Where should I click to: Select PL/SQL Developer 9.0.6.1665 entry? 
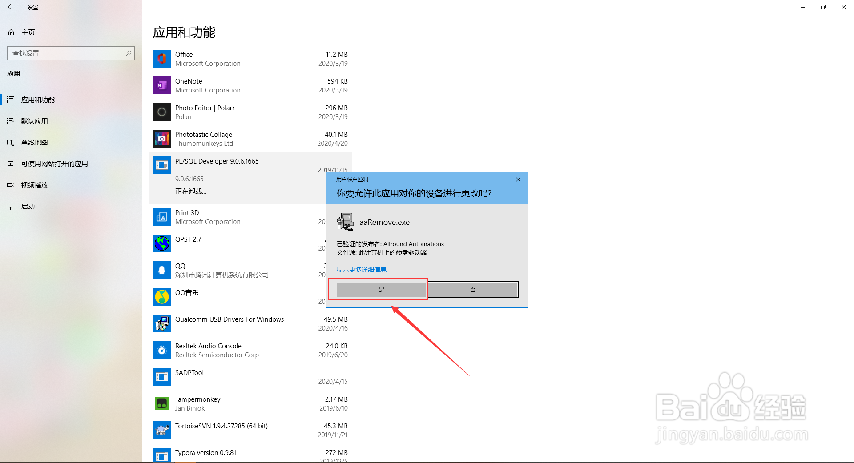click(x=217, y=161)
